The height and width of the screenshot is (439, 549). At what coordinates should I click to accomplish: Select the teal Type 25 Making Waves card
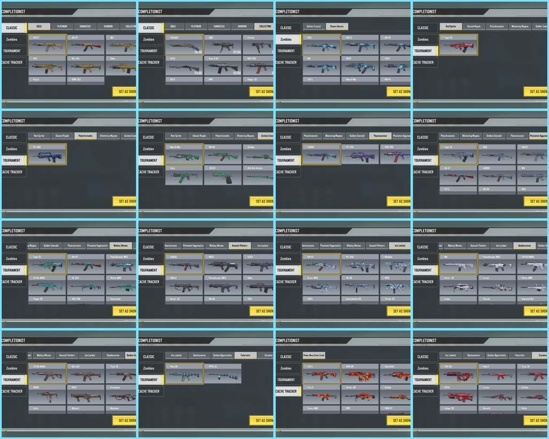click(x=48, y=264)
